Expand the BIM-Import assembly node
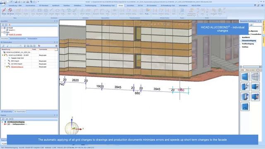The width and height of the screenshot is (265, 149). (x=5, y=61)
